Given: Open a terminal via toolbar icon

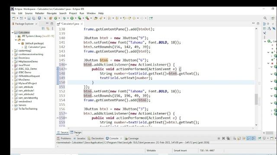Looking at the screenshot, I should (x=39, y=18).
